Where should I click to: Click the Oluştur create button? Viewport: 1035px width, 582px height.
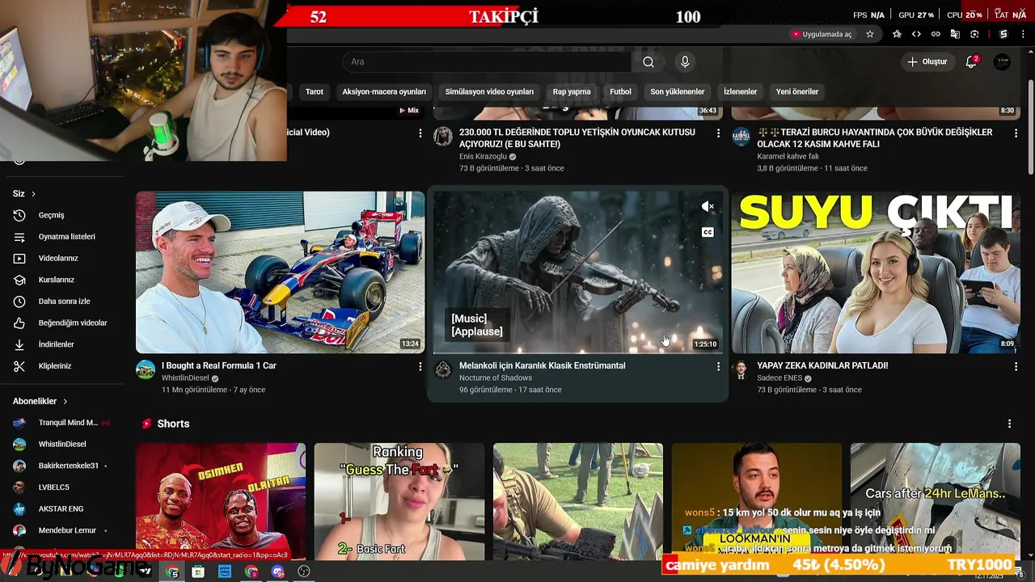point(927,62)
